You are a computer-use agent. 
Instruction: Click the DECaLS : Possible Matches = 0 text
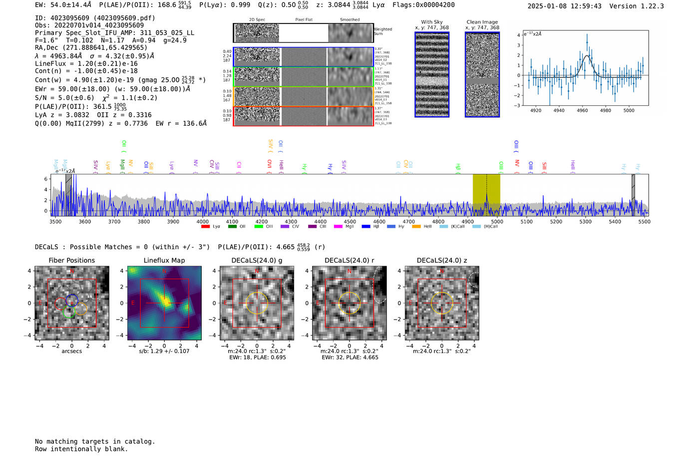pos(122,247)
